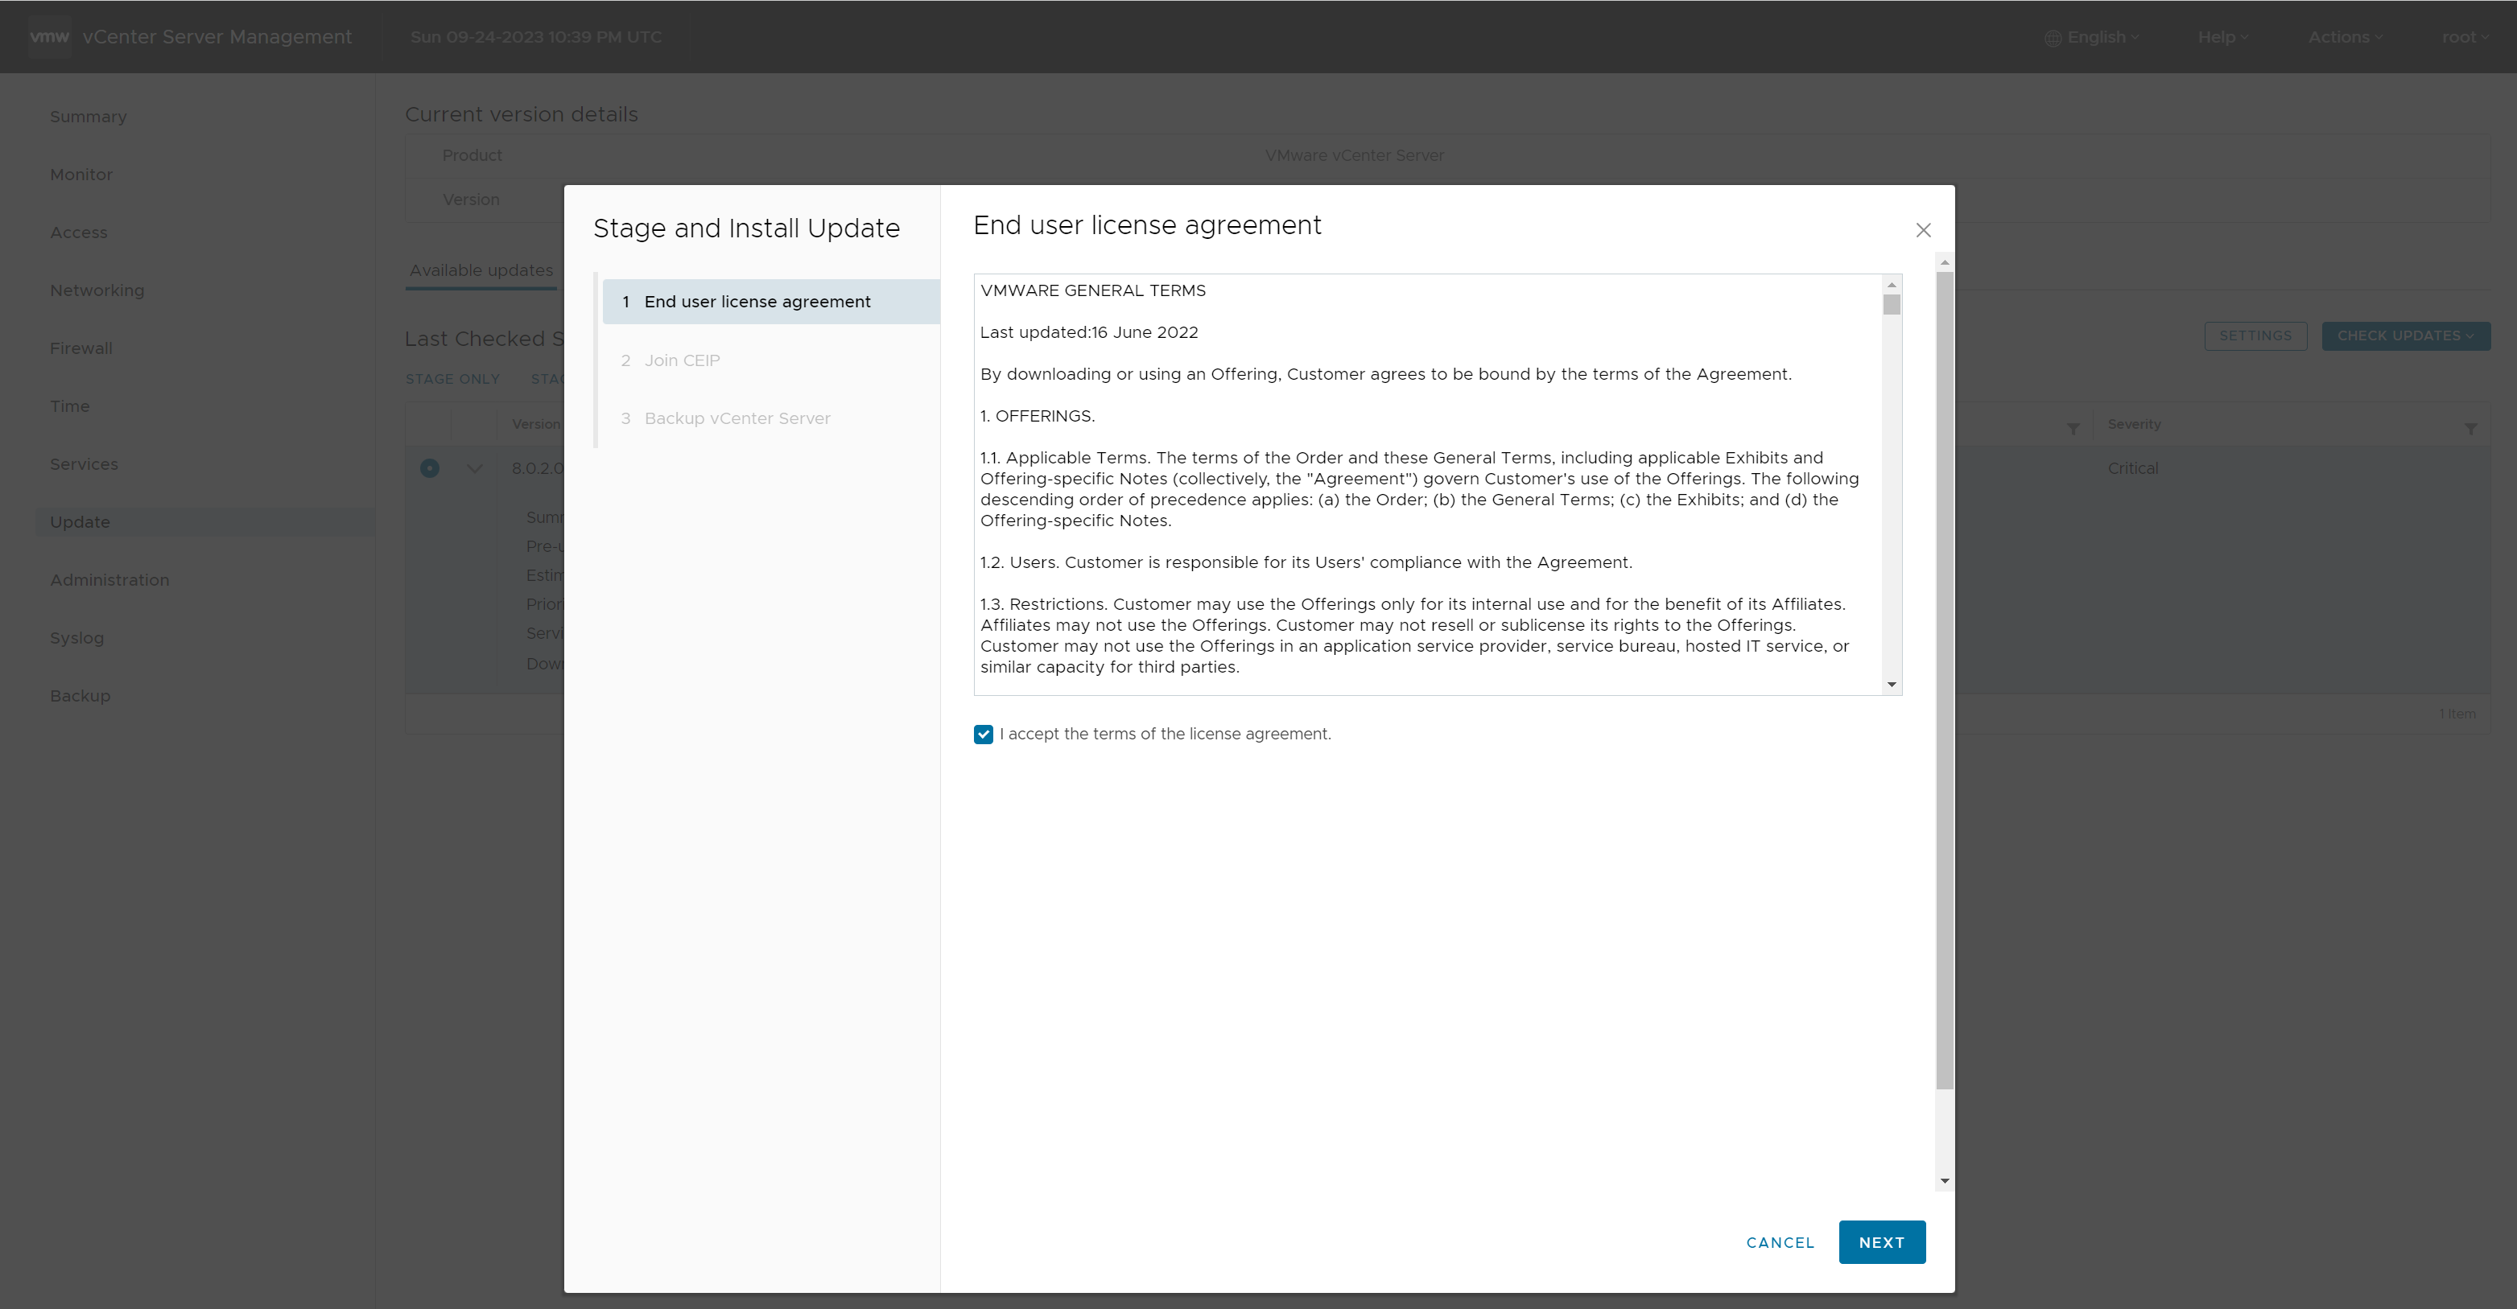The image size is (2517, 1309).
Task: Click the globe language icon
Action: coord(2053,38)
